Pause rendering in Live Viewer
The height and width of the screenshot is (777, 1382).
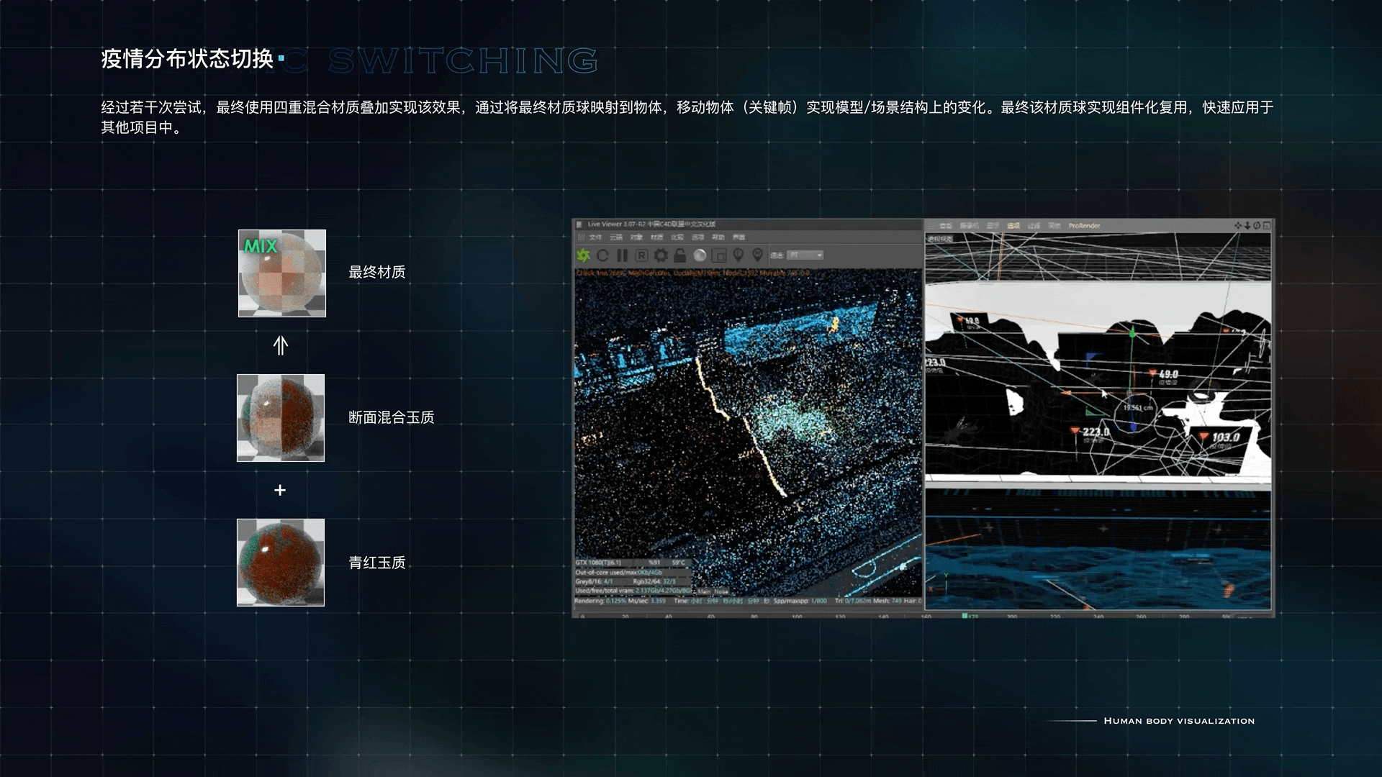click(x=623, y=255)
